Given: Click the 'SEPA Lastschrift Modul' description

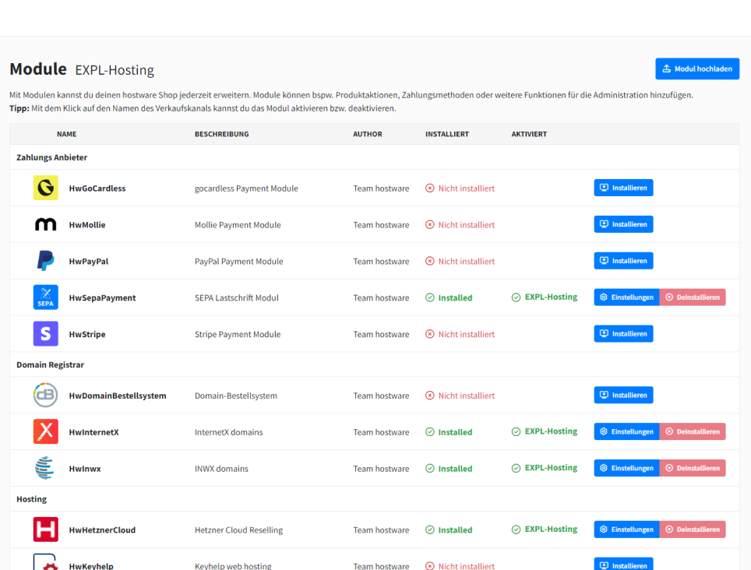Looking at the screenshot, I should pyautogui.click(x=237, y=297).
